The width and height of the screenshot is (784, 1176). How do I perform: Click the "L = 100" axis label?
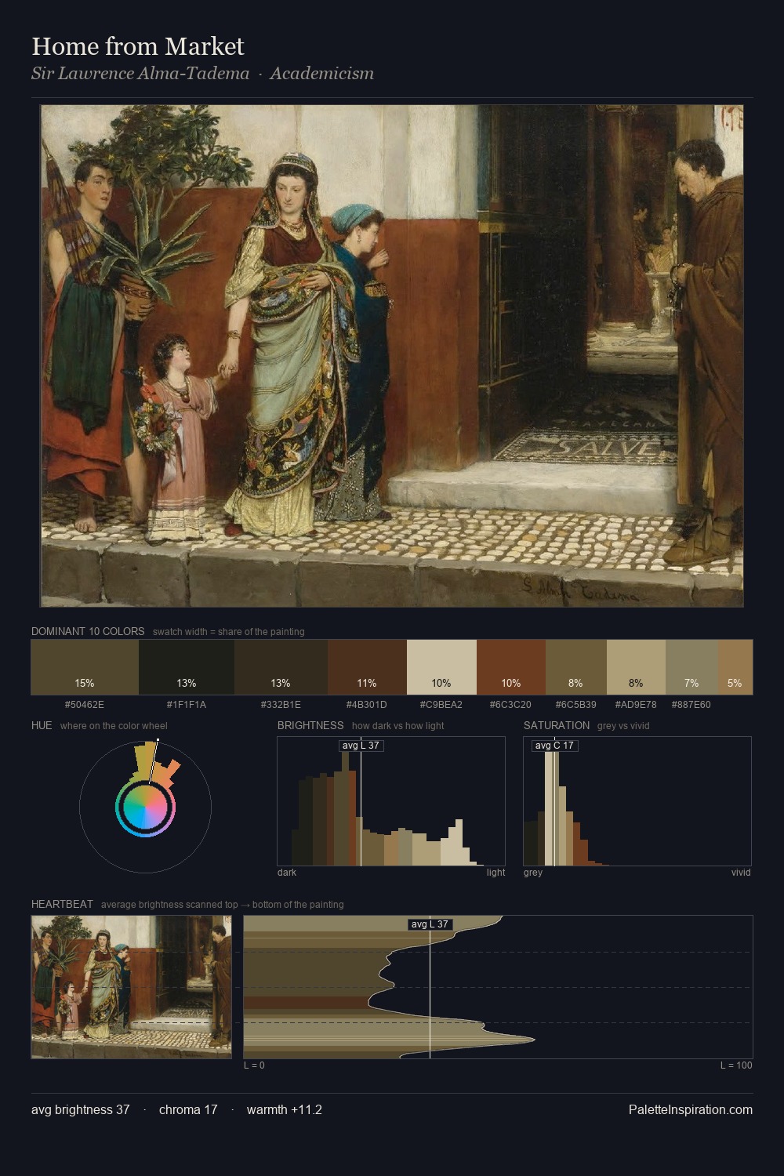click(x=736, y=1065)
